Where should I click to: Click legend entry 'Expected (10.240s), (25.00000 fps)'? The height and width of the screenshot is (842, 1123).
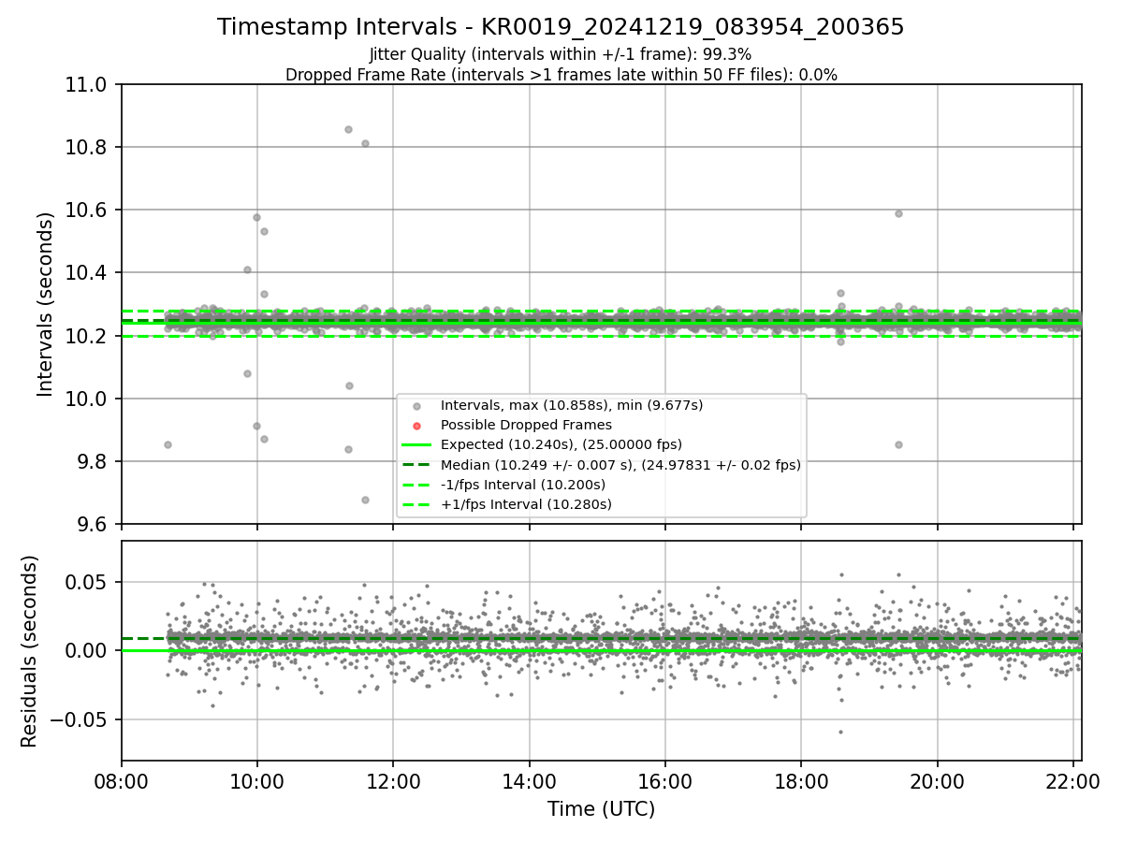click(561, 444)
